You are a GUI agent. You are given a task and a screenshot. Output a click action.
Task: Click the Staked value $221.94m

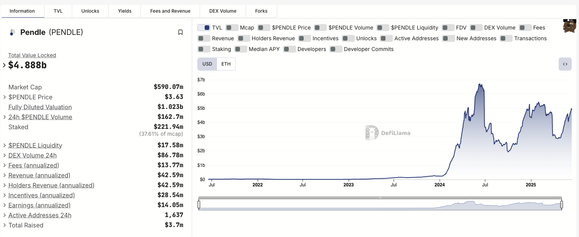(169, 127)
